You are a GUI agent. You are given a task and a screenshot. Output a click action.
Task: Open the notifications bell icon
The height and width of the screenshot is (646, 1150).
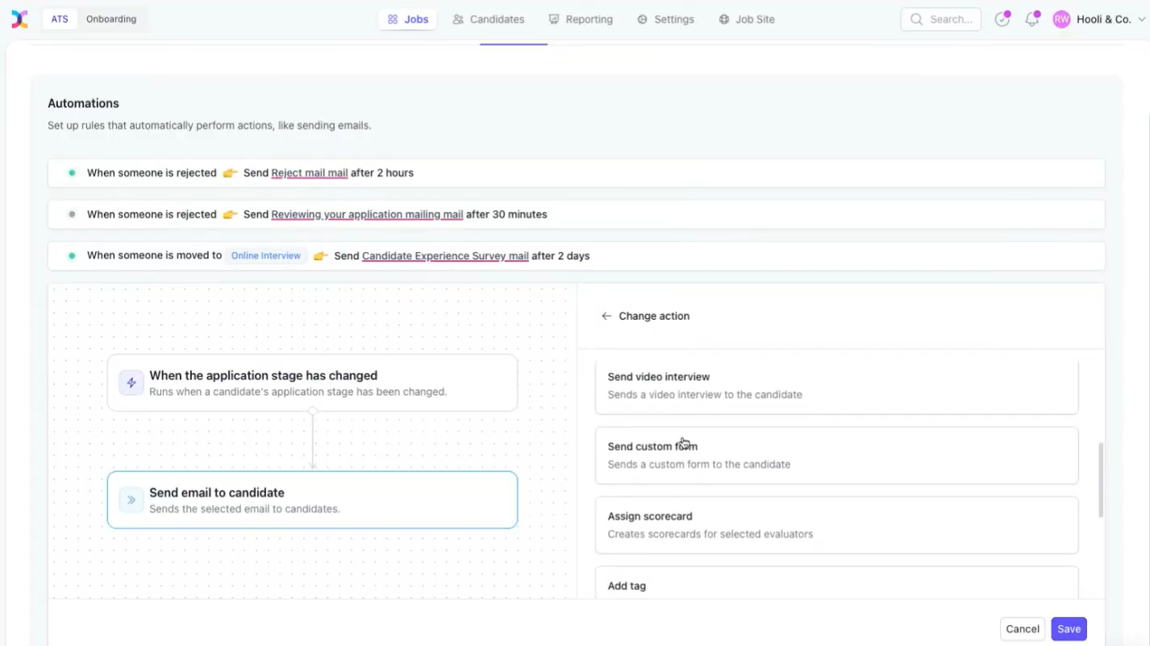1032,19
